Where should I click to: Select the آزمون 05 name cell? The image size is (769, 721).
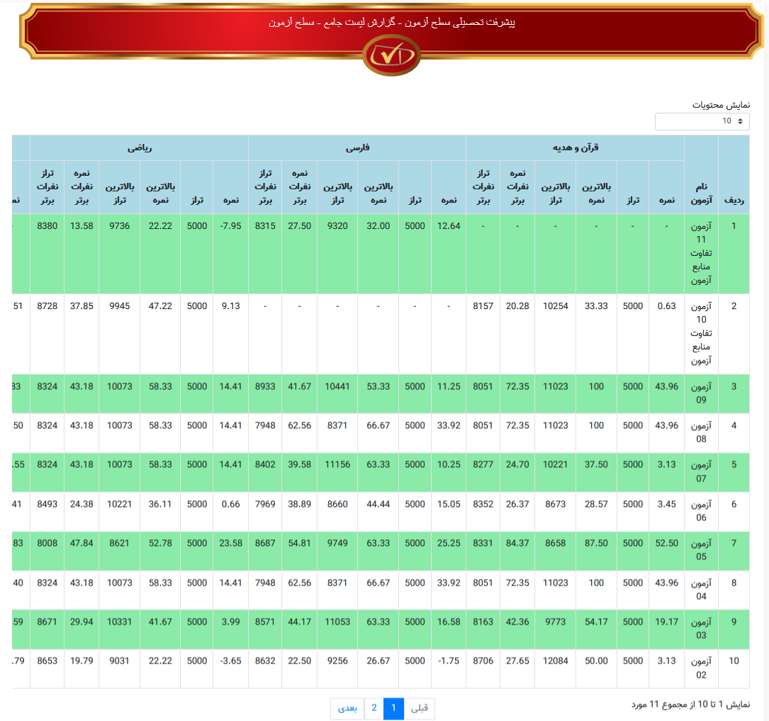(702, 550)
